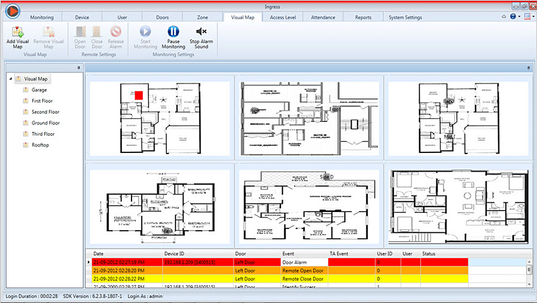Click the Release Alarm icon
The width and height of the screenshot is (537, 303).
pyautogui.click(x=115, y=32)
